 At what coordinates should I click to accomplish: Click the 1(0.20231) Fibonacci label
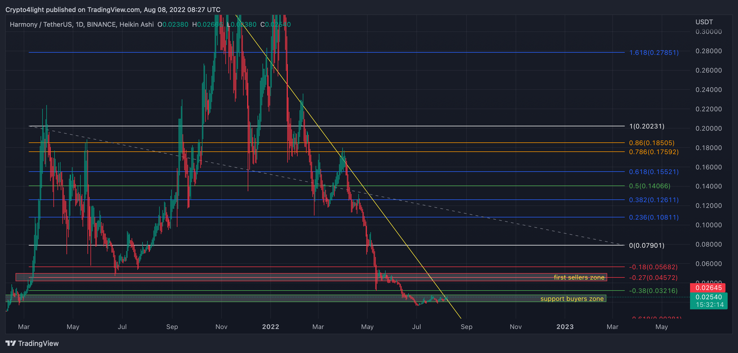pos(647,126)
